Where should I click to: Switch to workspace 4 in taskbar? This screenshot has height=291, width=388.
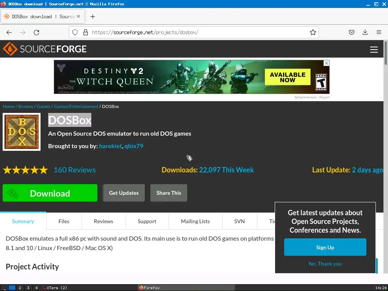36,288
